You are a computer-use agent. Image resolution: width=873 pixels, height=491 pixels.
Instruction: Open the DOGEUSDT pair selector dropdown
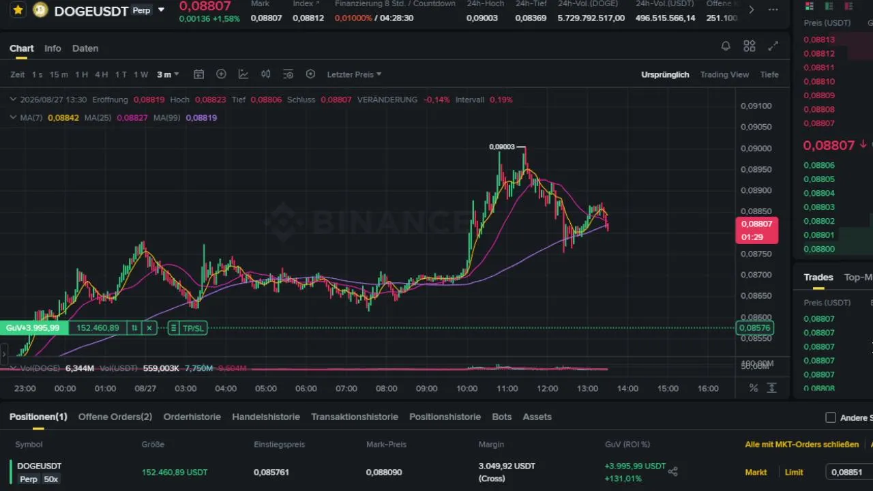click(x=161, y=10)
